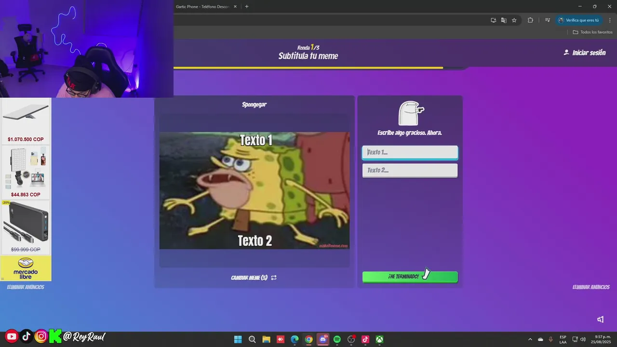Open File Explorer from taskbar
The width and height of the screenshot is (617, 347).
[266, 339]
